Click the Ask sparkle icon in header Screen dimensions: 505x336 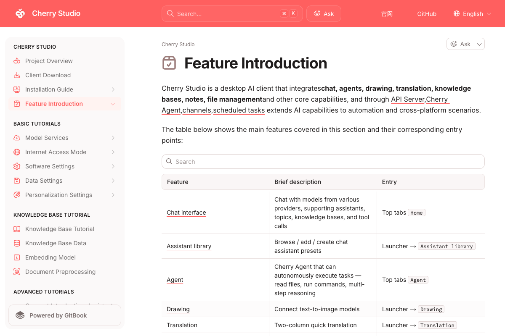point(317,13)
